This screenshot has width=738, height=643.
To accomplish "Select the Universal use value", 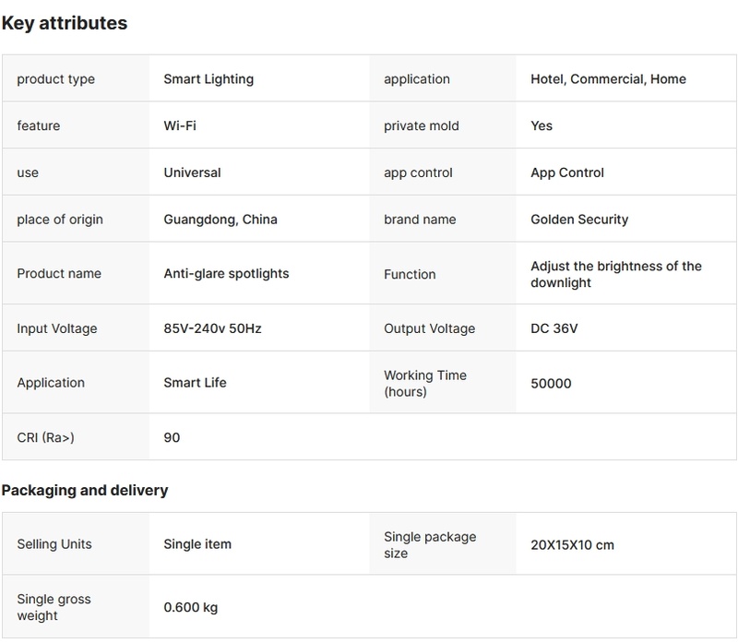I will 192,173.
